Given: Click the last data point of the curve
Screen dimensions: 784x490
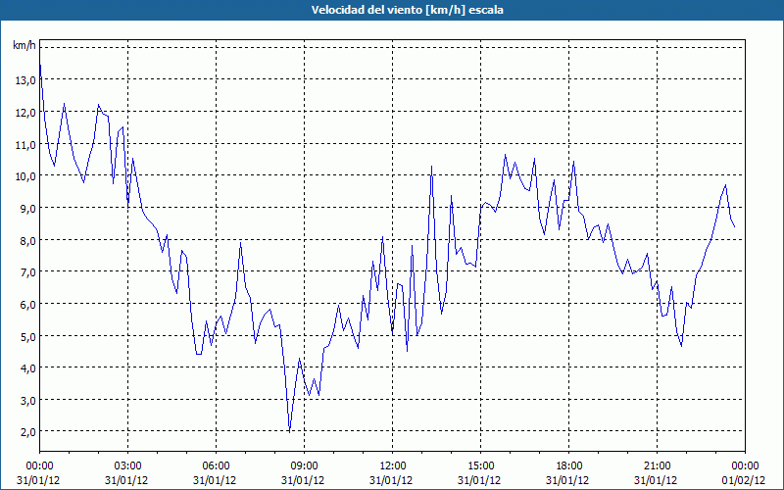Looking at the screenshot, I should point(734,227).
